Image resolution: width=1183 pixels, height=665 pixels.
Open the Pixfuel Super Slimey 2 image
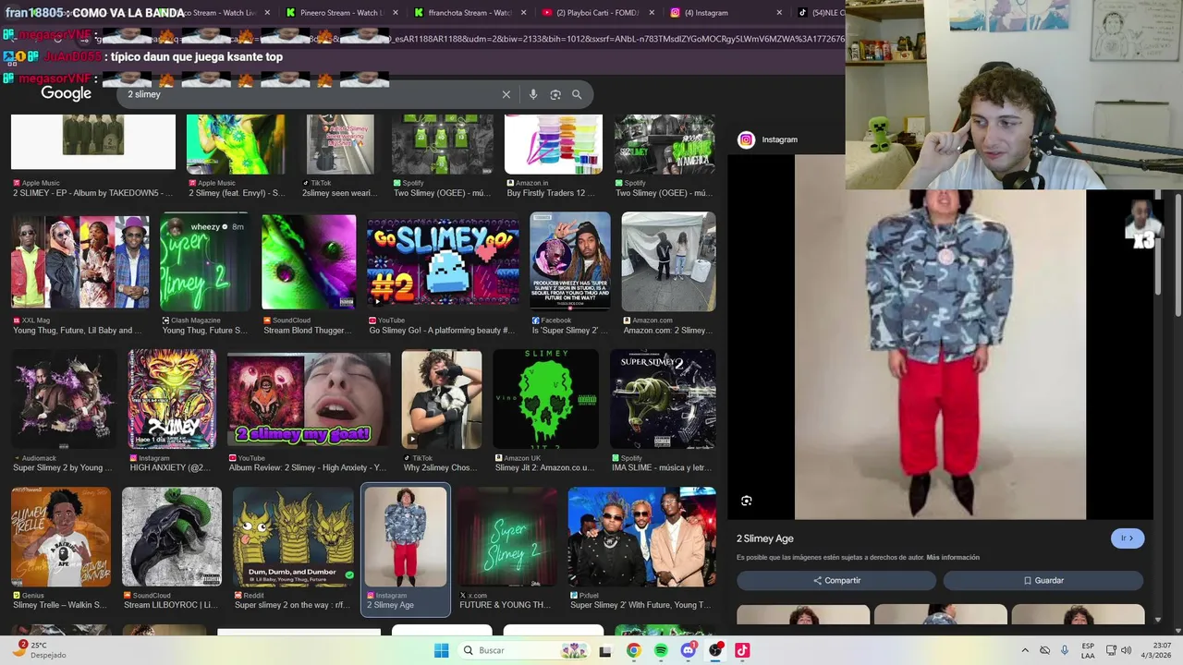642,538
